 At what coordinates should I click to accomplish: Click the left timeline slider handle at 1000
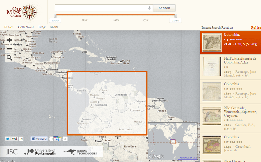55,16
